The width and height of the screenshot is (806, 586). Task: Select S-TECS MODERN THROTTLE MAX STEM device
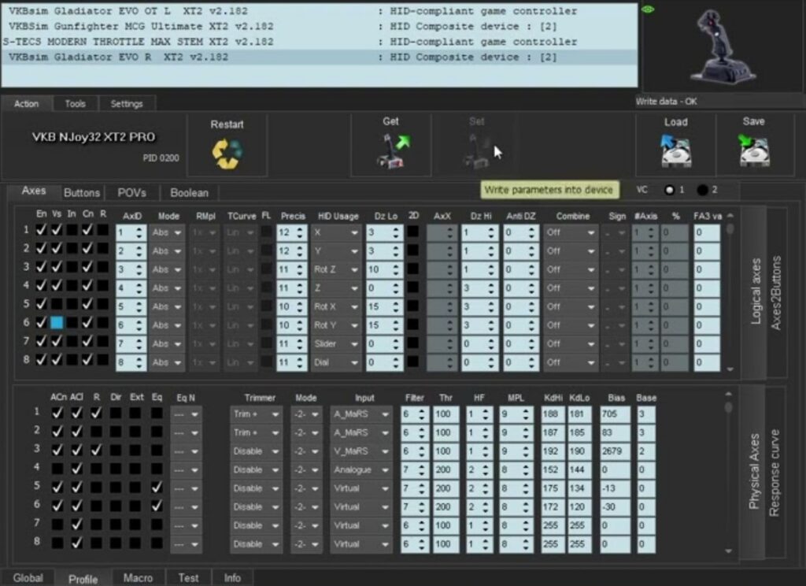pos(319,42)
